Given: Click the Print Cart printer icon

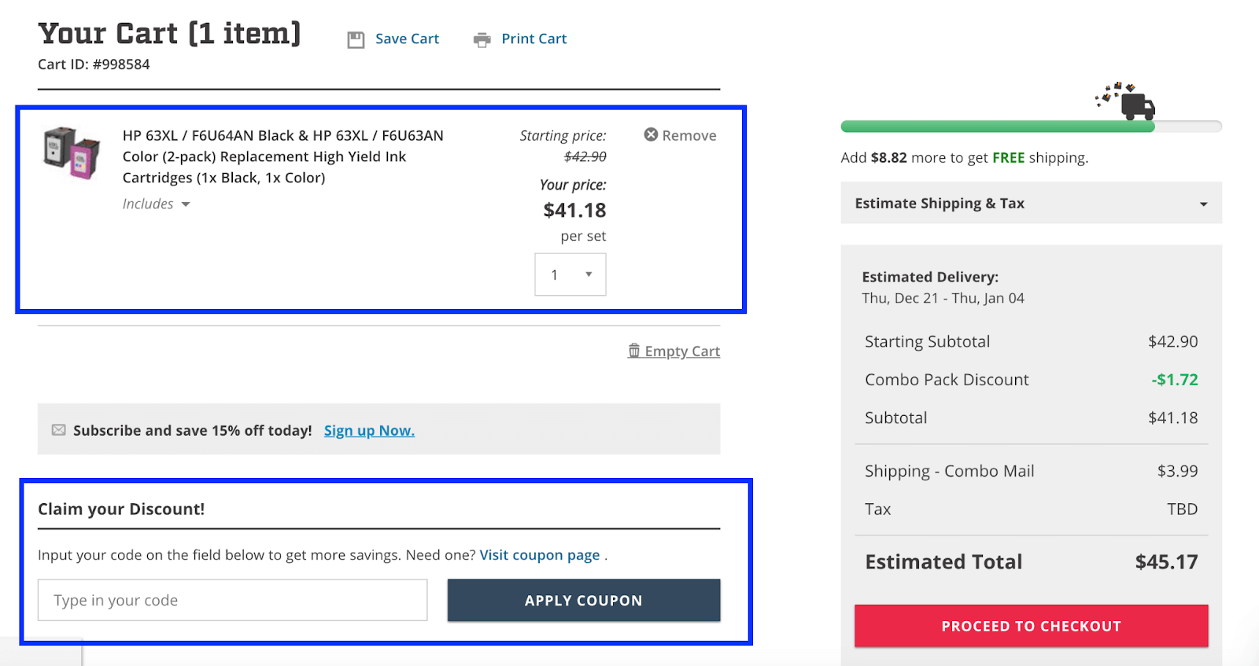Looking at the screenshot, I should click(481, 38).
